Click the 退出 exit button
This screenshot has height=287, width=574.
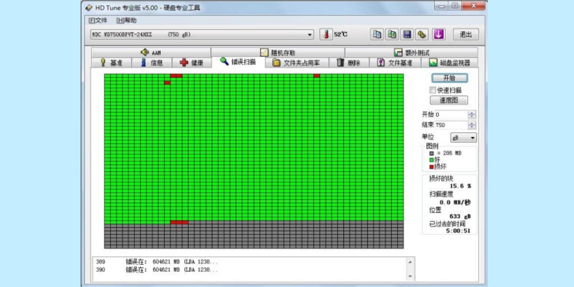pos(466,34)
